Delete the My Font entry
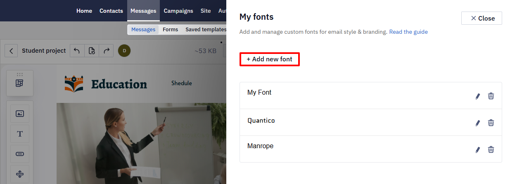Viewport: 510px width, 184px height. click(x=491, y=96)
